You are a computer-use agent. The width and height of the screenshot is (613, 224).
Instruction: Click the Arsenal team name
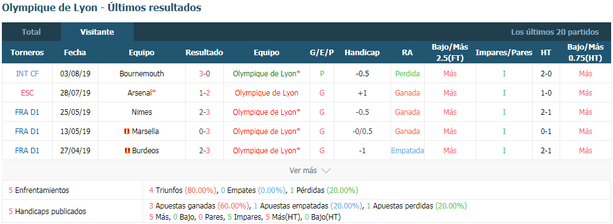pyautogui.click(x=139, y=93)
